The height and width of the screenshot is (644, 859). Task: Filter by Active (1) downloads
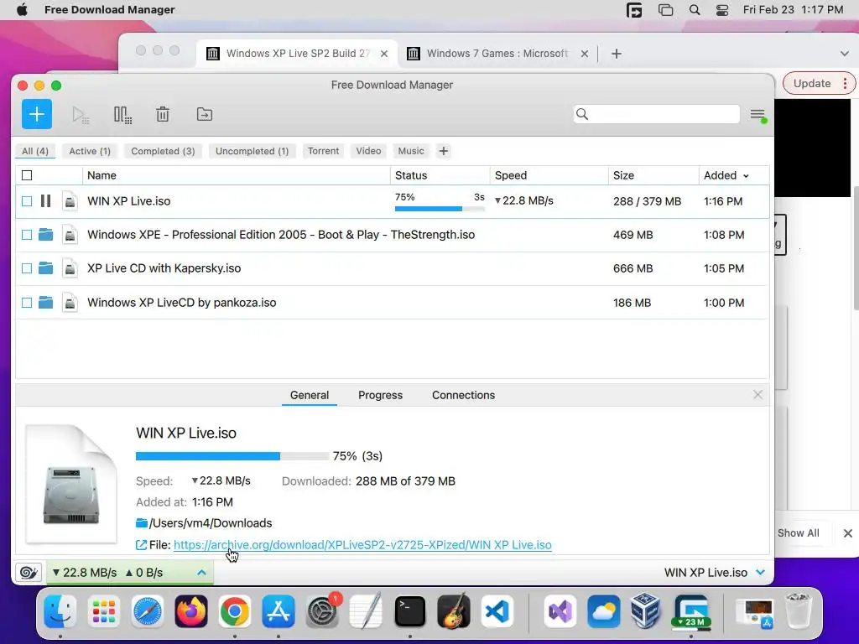coord(90,151)
